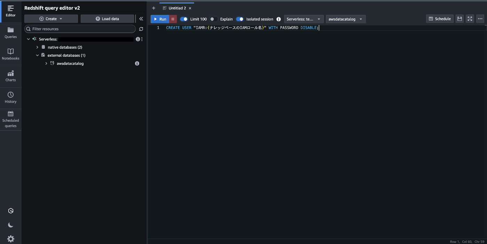Expand editor to full screen
487x244 pixels.
[470, 19]
